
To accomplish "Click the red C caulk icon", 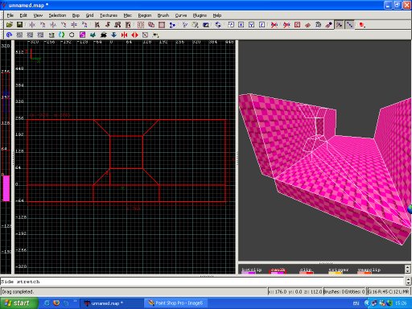I will click(x=297, y=25).
